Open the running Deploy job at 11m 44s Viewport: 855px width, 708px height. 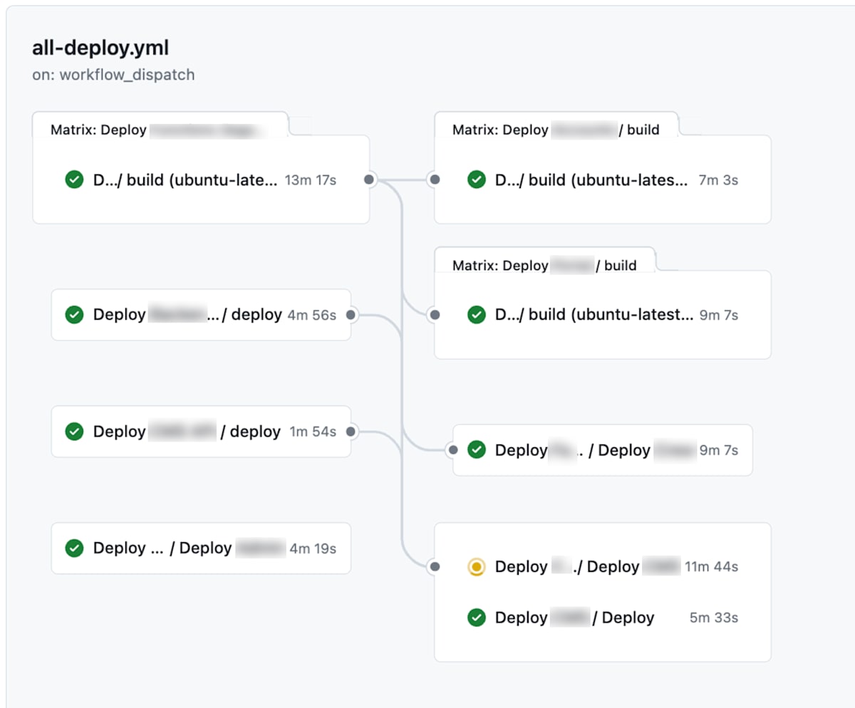(x=603, y=567)
